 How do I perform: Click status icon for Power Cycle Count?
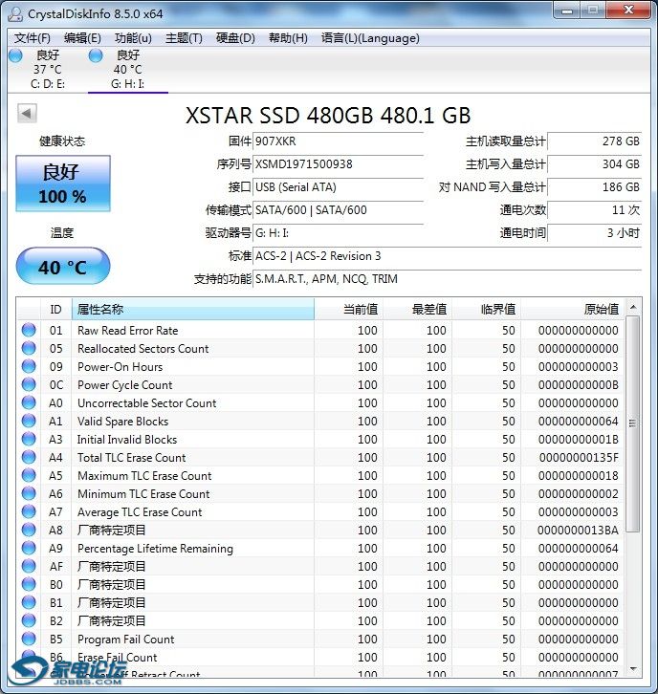29,384
